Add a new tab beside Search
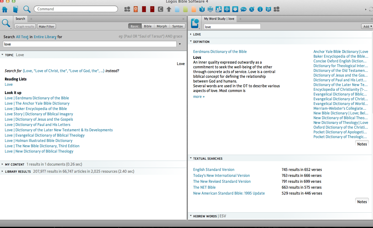 coord(31,19)
